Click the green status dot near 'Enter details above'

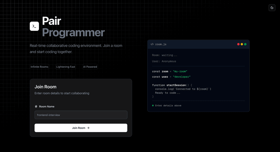pos(153,106)
